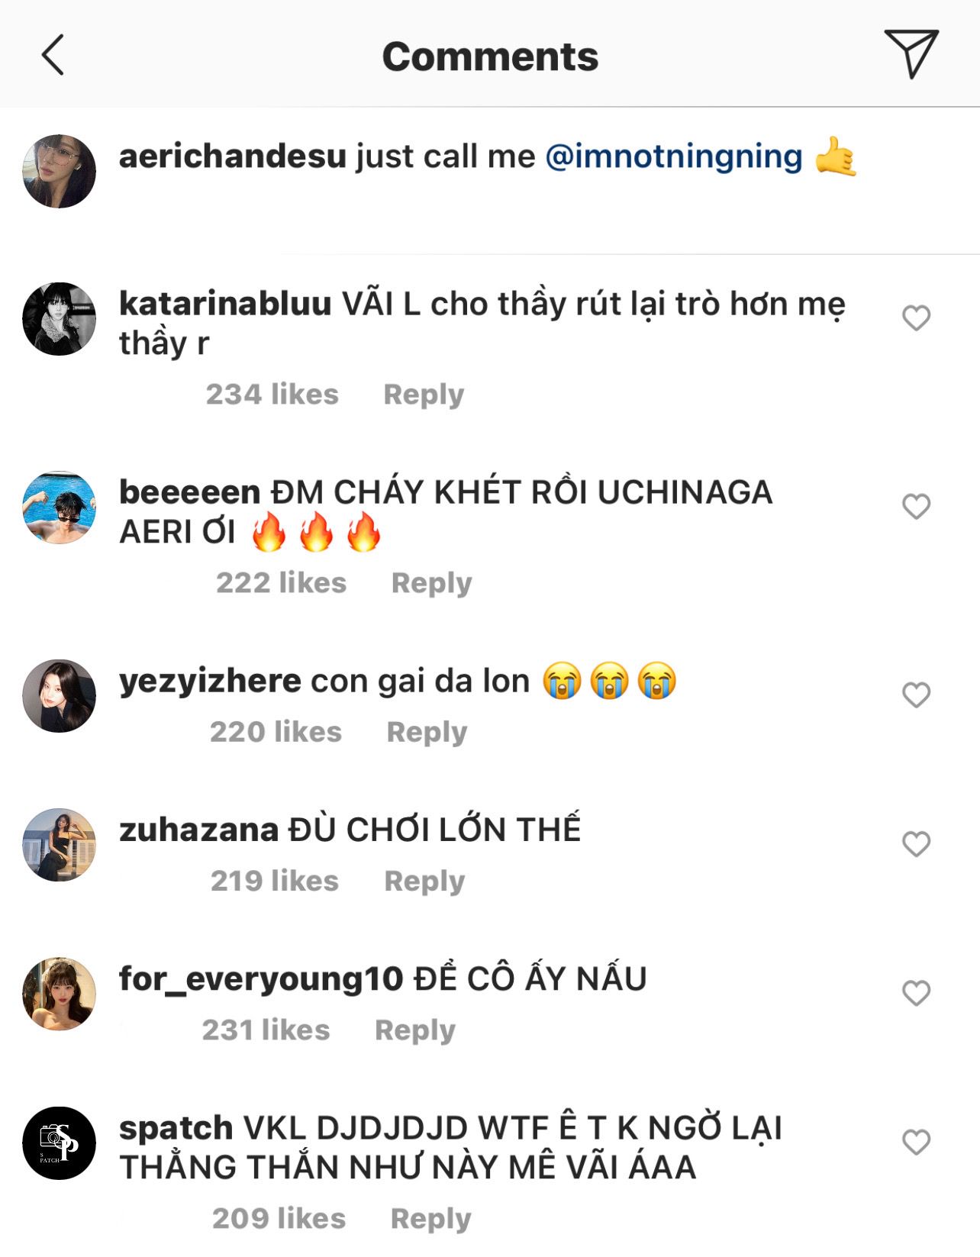Like katarinabluu's comment with the heart
The height and width of the screenshot is (1257, 980).
coord(916,317)
